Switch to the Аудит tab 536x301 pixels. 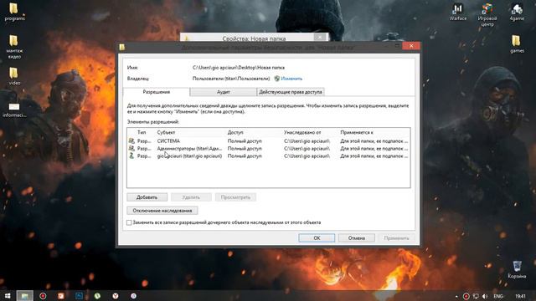(x=224, y=92)
